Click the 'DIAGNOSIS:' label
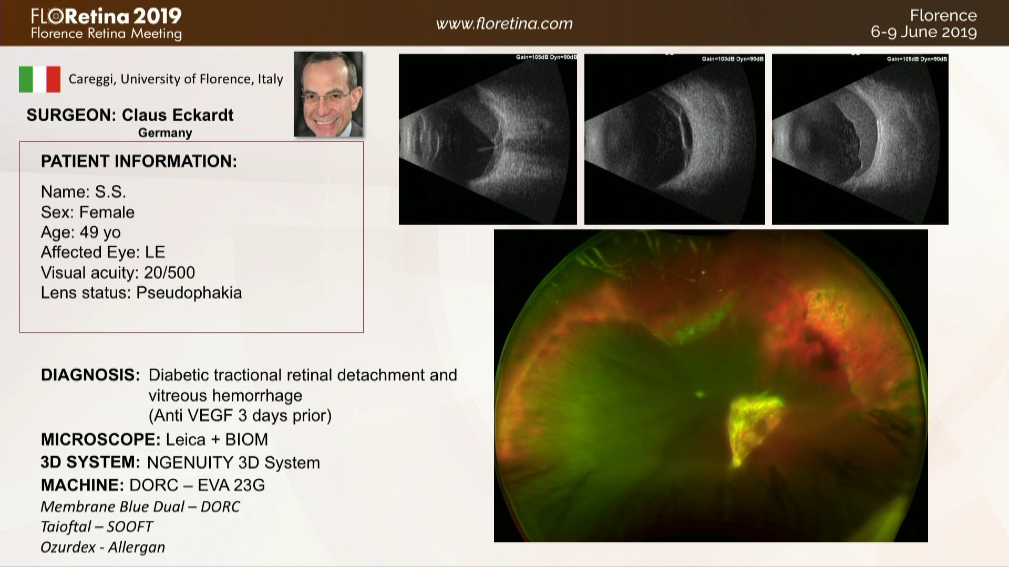 (90, 375)
